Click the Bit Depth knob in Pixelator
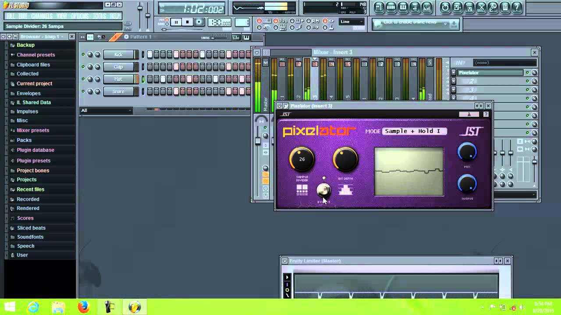This screenshot has height=315, width=561. [345, 159]
